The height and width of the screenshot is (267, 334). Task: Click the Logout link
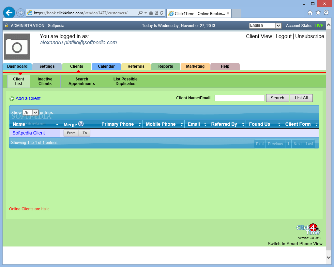pyautogui.click(x=283, y=36)
